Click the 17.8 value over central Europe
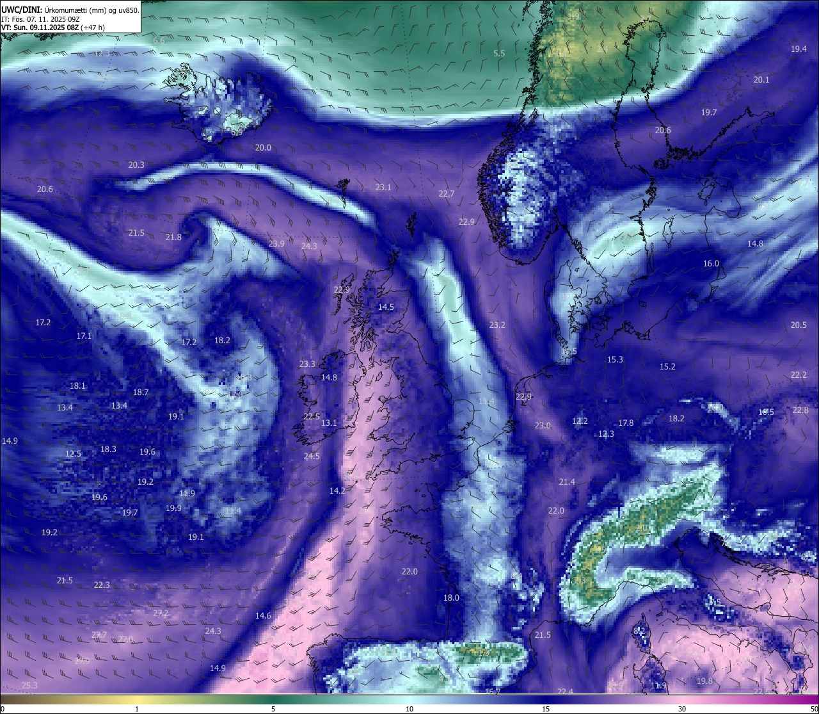This screenshot has width=819, height=714. [x=626, y=423]
